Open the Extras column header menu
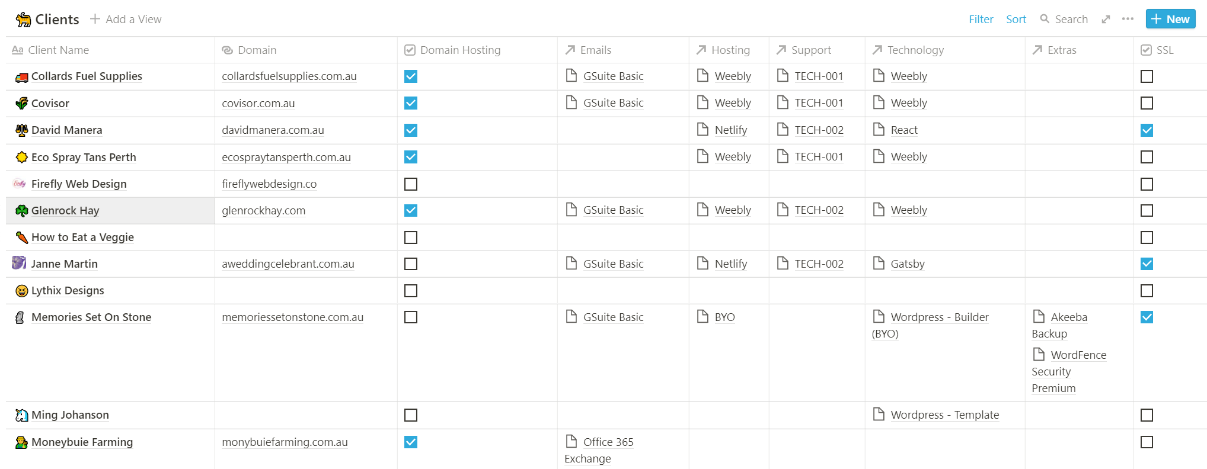Viewport: 1207px width, 469px height. [1080, 50]
